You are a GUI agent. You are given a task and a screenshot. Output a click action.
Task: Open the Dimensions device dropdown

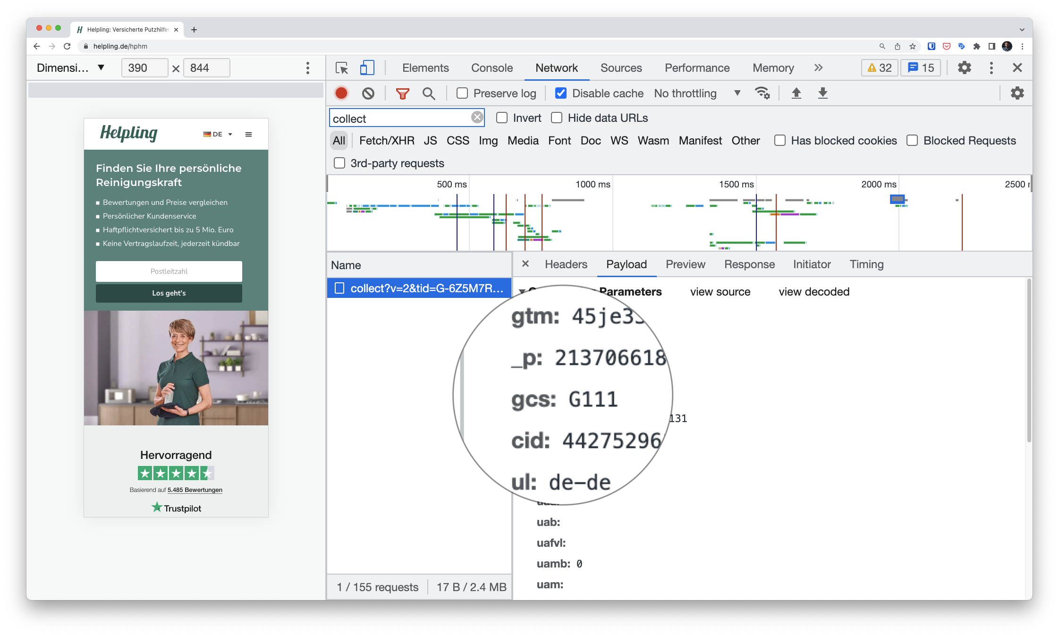tap(71, 68)
